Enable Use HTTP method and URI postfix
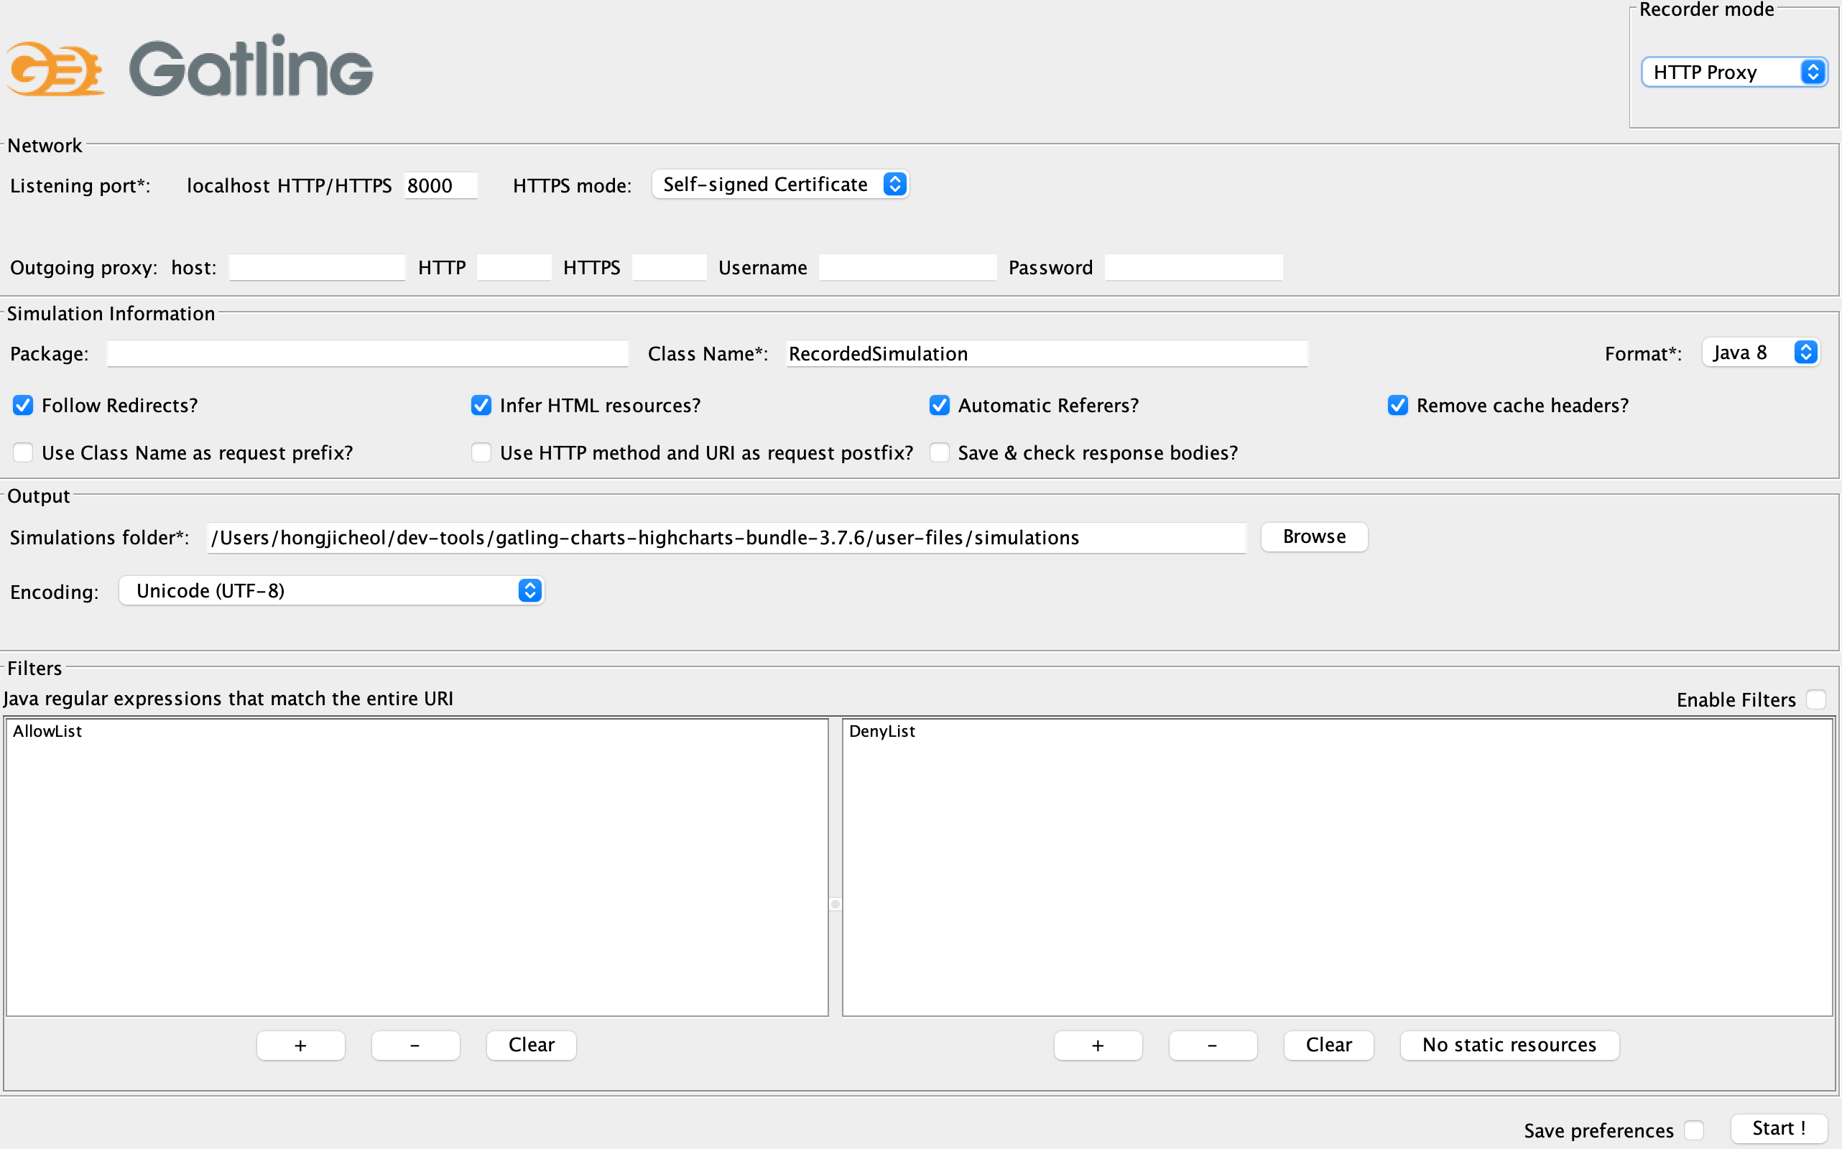Screen dimensions: 1842x1149 coord(481,453)
